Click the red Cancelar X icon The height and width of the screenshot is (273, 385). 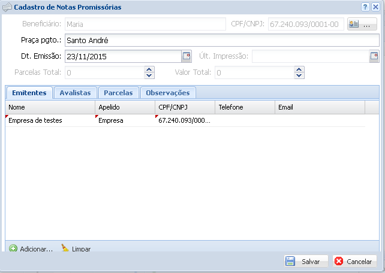tap(339, 261)
